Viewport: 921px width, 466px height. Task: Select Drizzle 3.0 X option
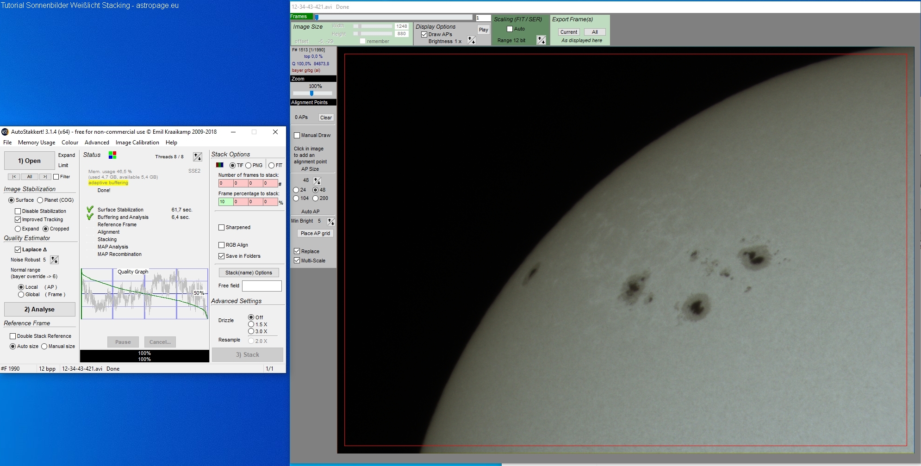(251, 331)
